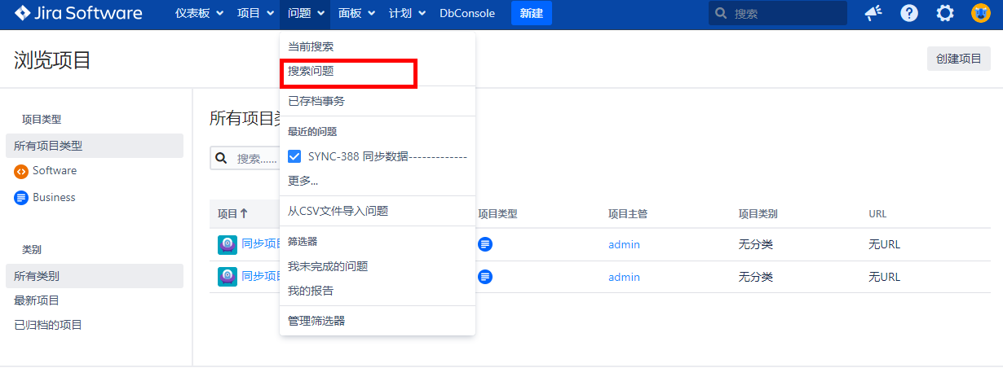Expand the 面板 dropdown menu
The height and width of the screenshot is (368, 1003).
click(x=357, y=13)
